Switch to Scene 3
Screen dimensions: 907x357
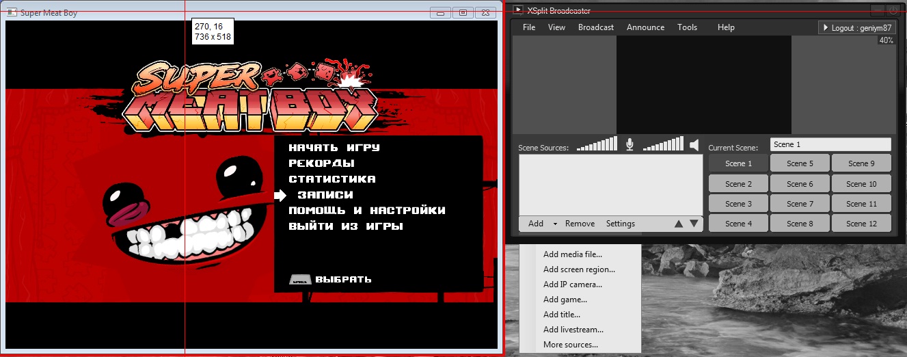738,204
